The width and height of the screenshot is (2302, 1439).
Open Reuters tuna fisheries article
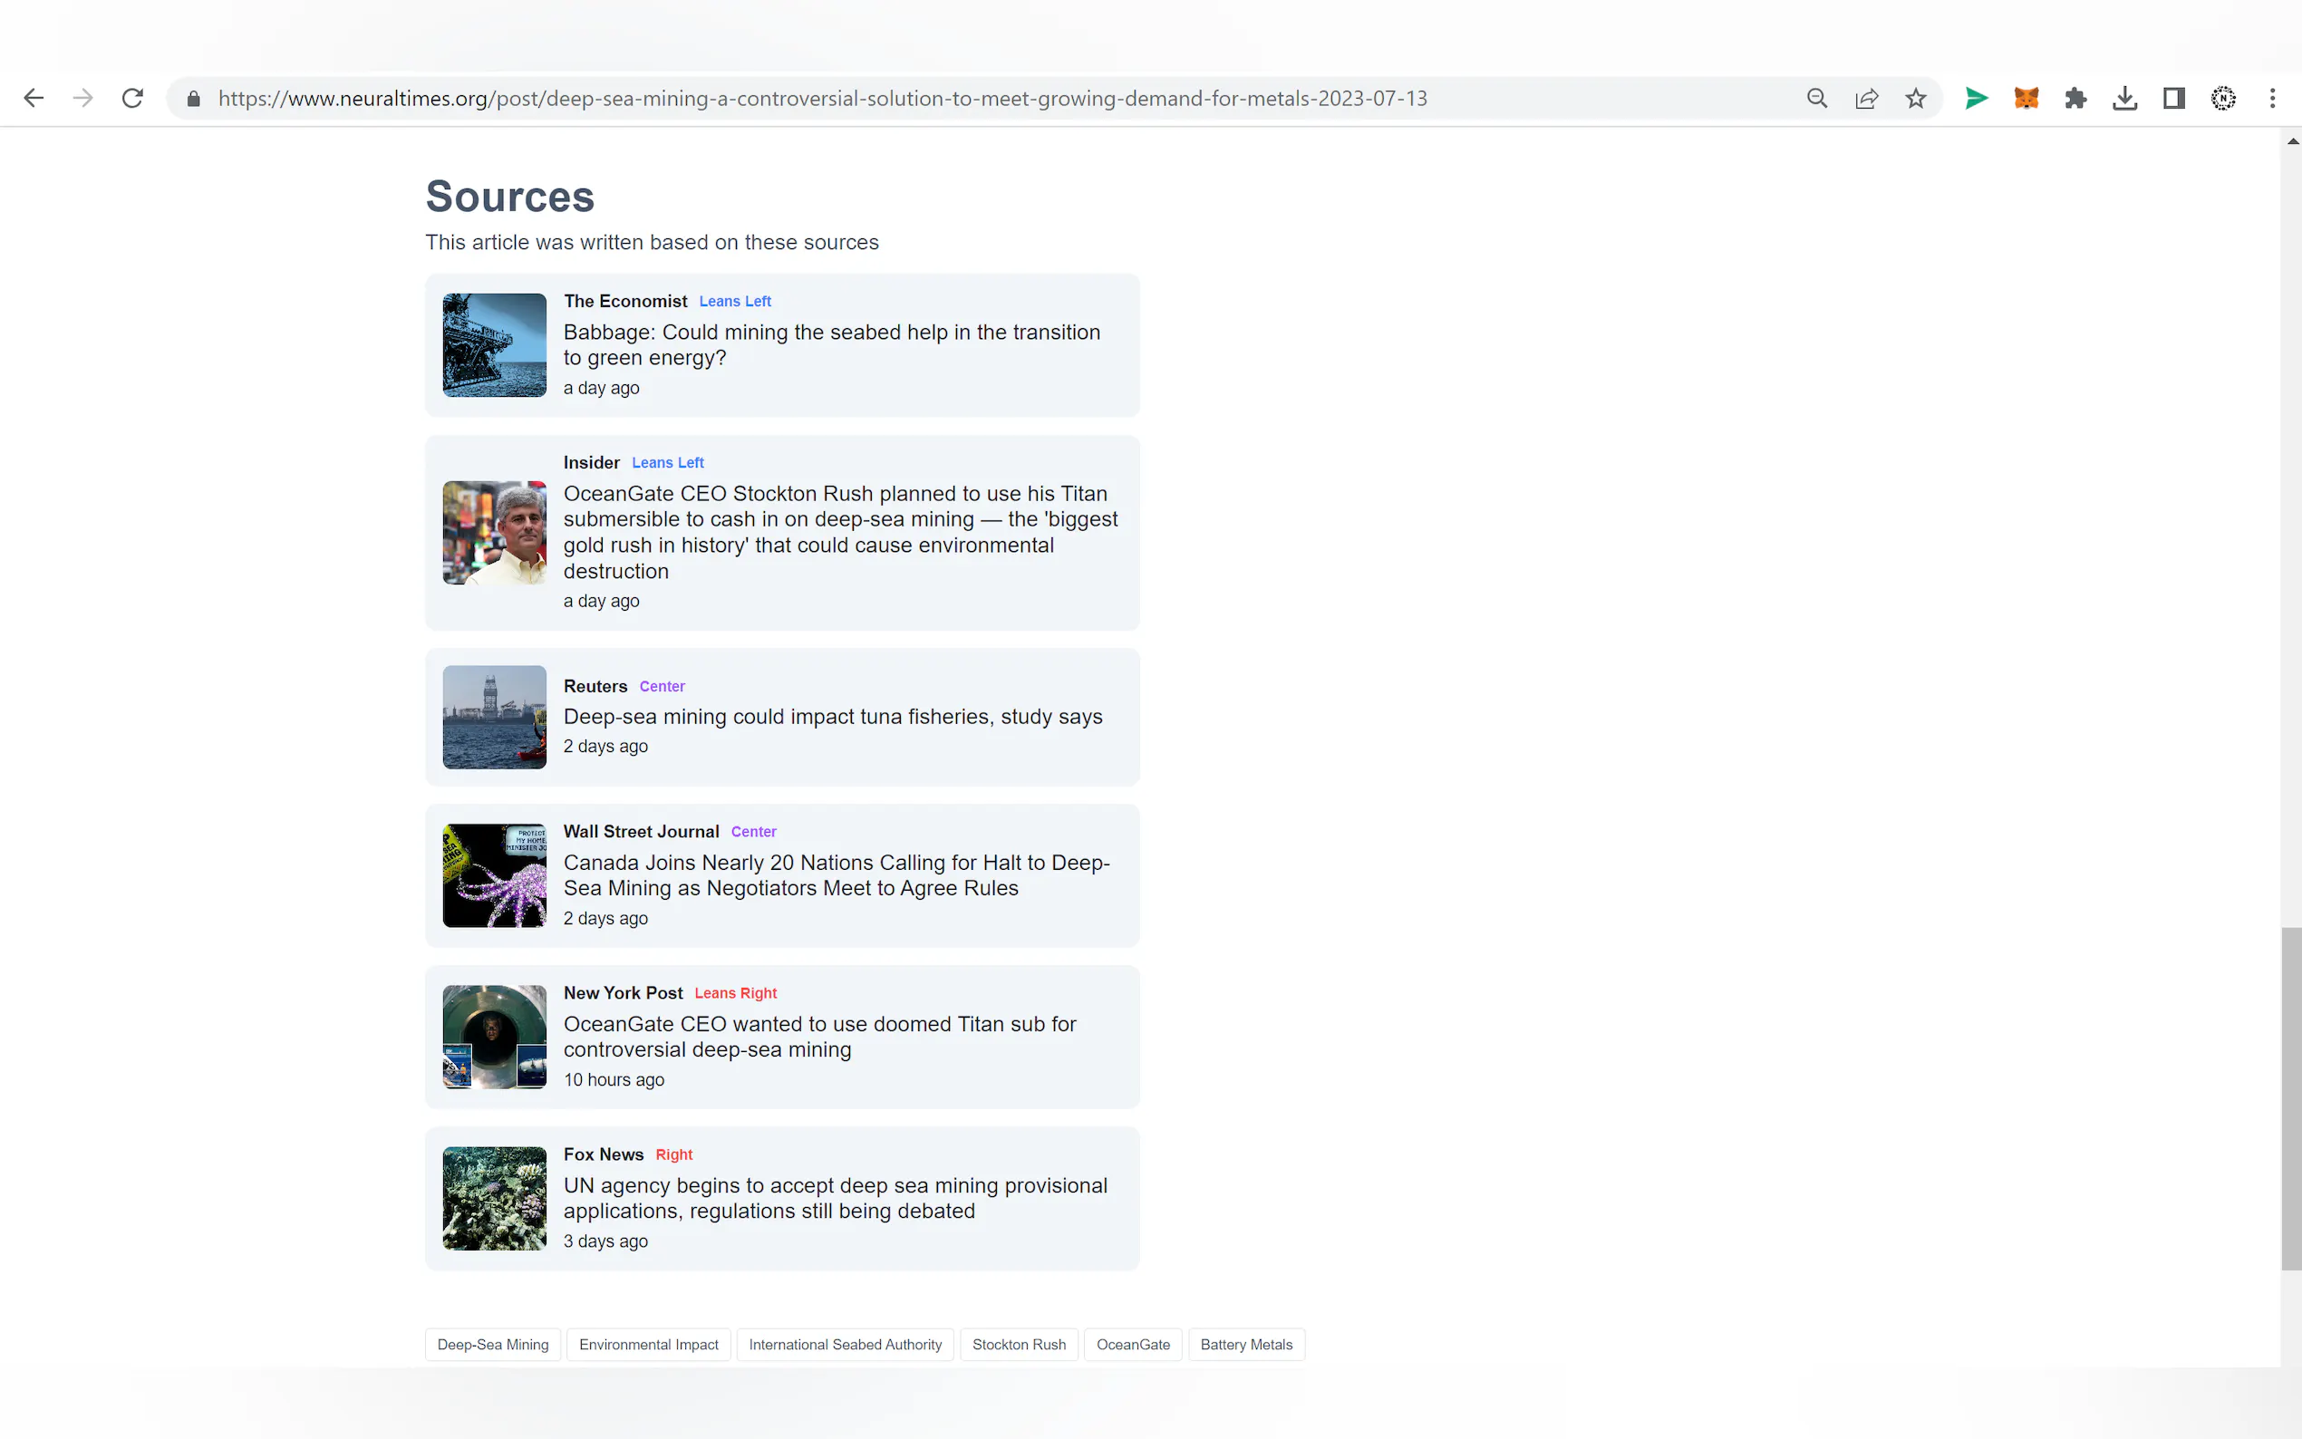point(832,717)
